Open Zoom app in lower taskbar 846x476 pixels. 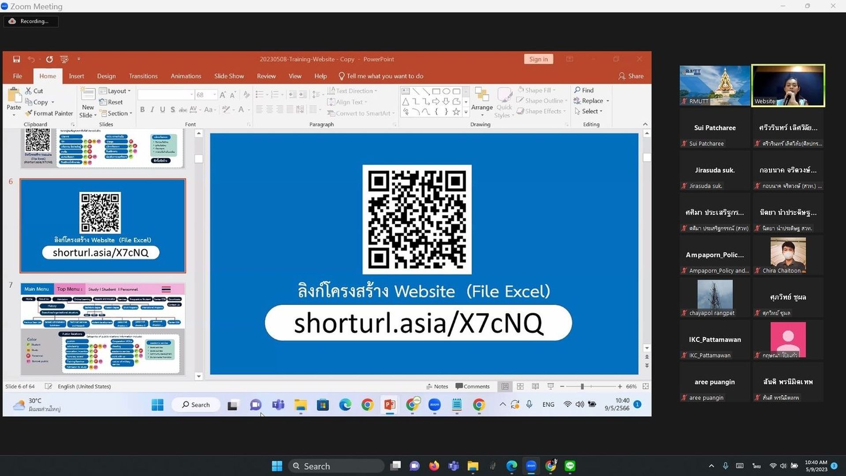pos(531,466)
